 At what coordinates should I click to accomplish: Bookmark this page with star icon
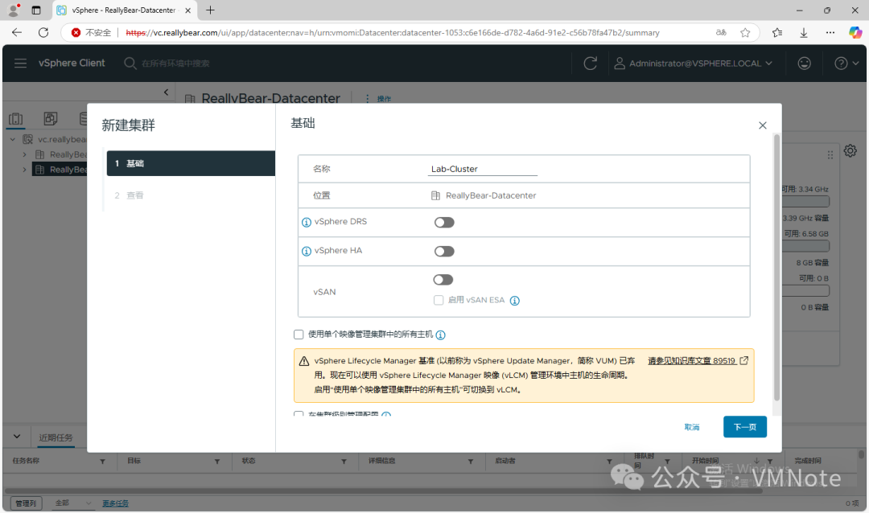745,33
